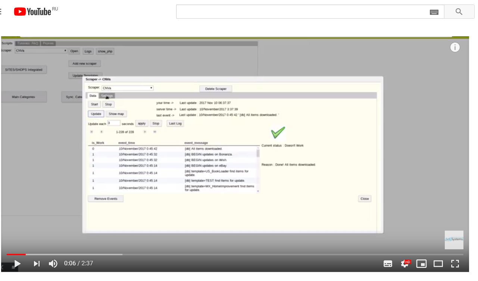Click the Update button

96,114
